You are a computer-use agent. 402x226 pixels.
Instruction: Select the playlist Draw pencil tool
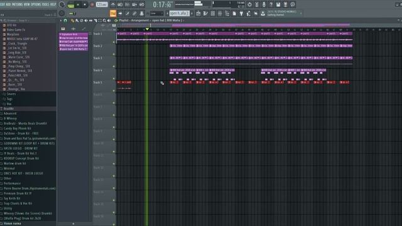point(73,21)
